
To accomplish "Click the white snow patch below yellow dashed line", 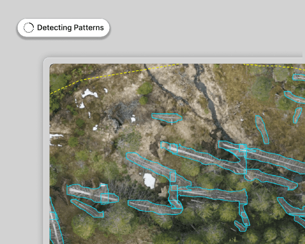I will (x=89, y=93).
